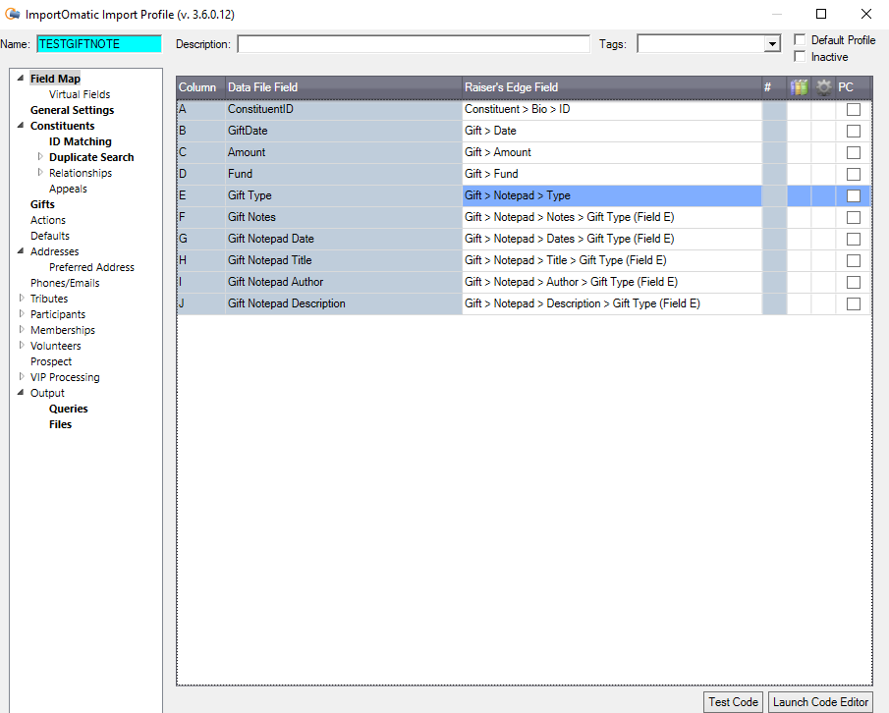
Task: Select the Gift > Amount mapping cell
Action: (611, 152)
